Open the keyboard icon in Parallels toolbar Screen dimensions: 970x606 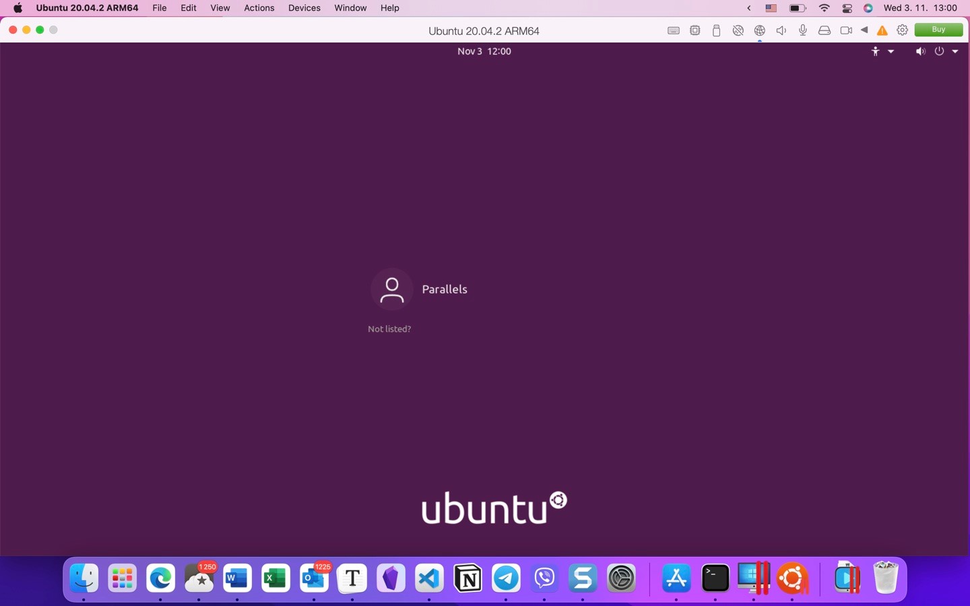(x=673, y=30)
